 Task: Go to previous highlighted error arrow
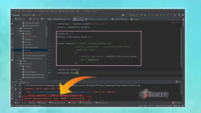point(177,22)
